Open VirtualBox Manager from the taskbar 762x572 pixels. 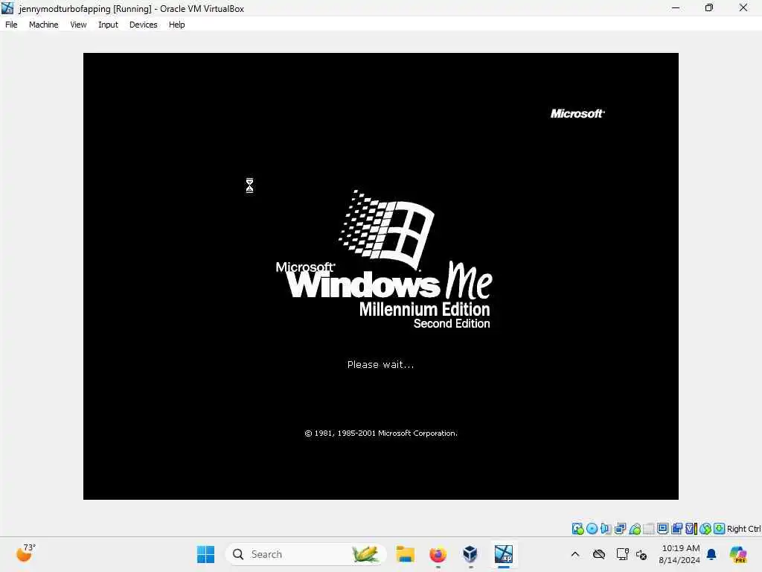pos(470,554)
